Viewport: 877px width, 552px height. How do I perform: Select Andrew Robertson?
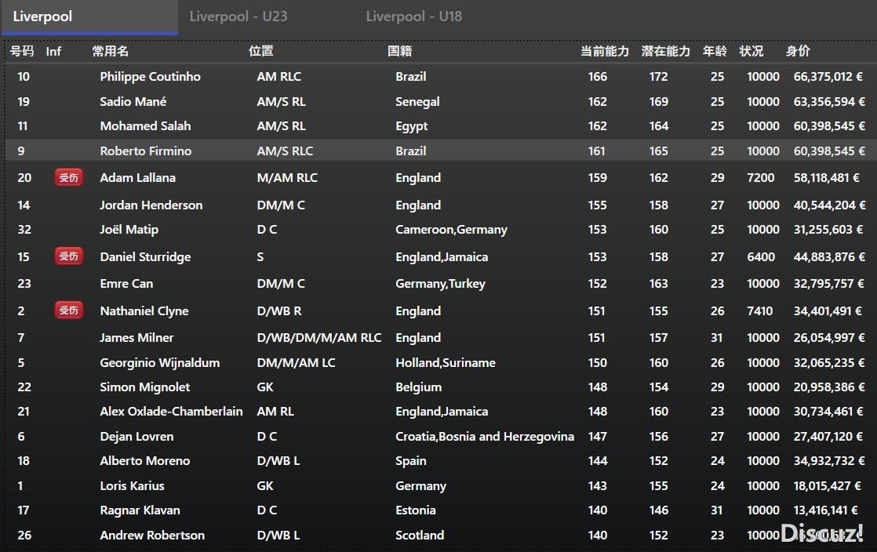click(x=152, y=536)
